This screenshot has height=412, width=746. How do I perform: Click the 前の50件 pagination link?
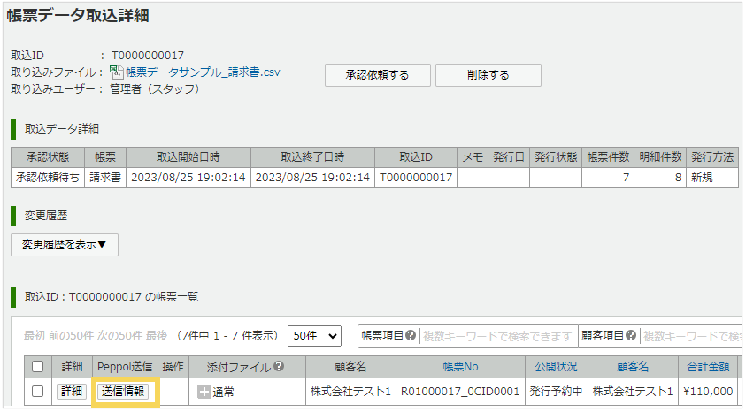point(72,336)
